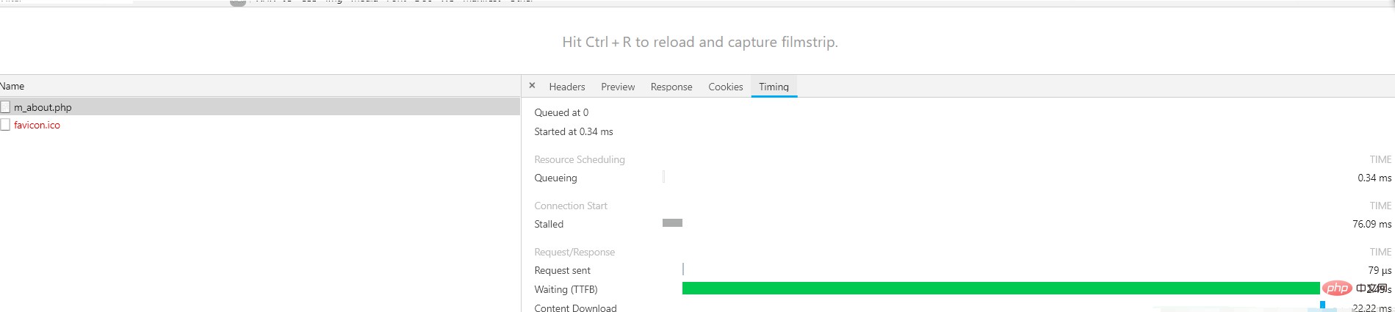Click the Queueing 0.34 ms time value
1395x312 pixels.
[x=1374, y=178]
